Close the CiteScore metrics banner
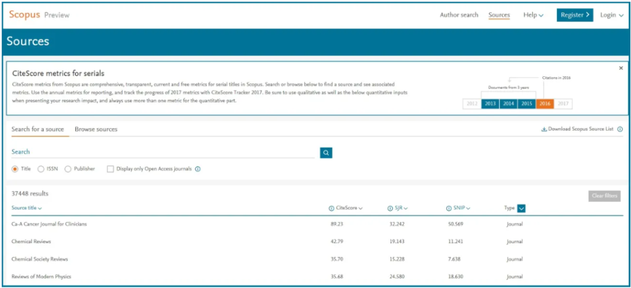The image size is (631, 288). click(x=621, y=68)
